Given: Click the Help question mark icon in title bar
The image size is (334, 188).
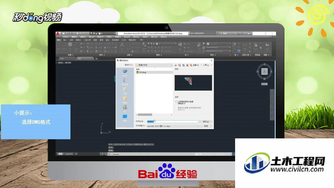Looking at the screenshot, I should [249, 33].
